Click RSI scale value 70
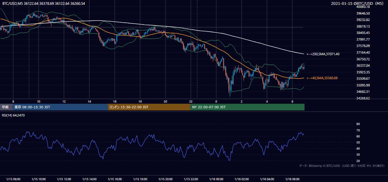Viewport: 388px width, 182px height. pos(358,130)
